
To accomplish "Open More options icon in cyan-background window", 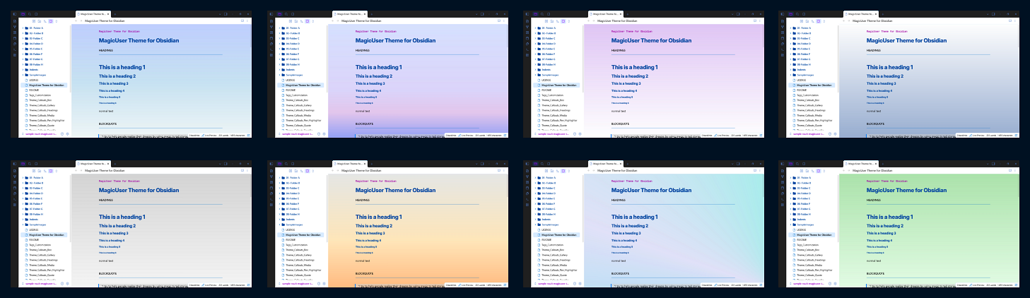I will [x=761, y=171].
